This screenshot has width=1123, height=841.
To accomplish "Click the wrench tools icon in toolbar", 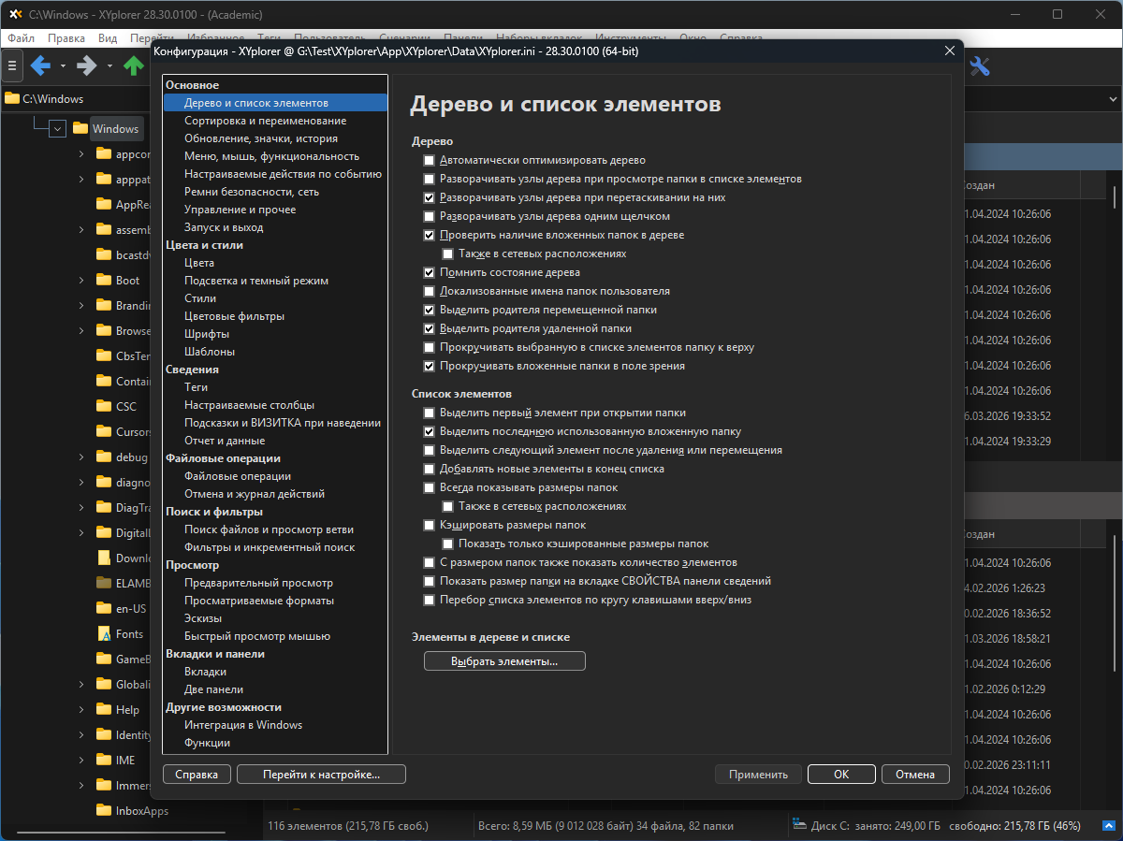I will pos(980,65).
